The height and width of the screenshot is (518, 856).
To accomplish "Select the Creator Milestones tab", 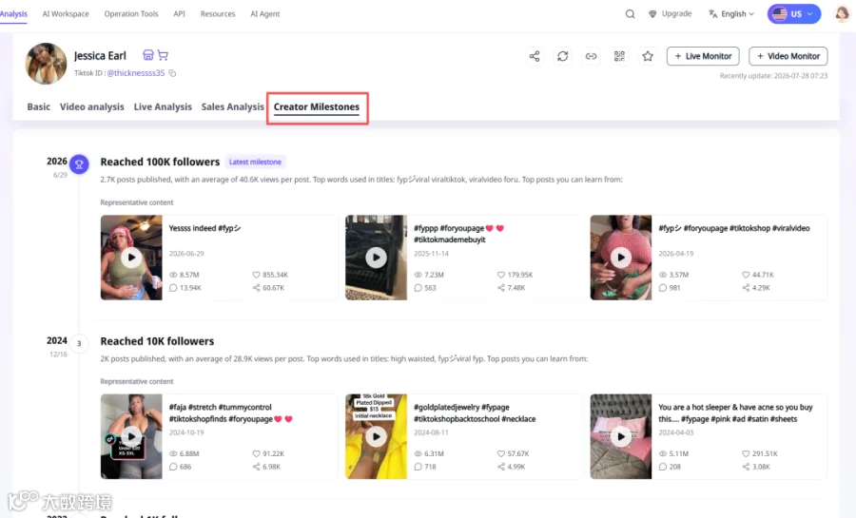I will (x=317, y=106).
